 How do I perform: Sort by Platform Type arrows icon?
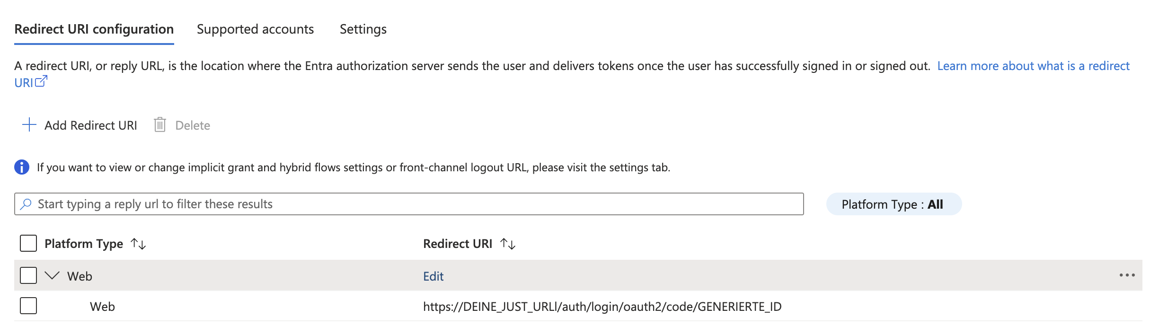(138, 244)
